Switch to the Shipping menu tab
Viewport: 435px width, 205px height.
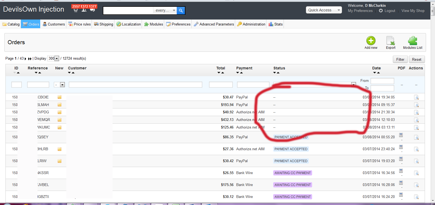(104, 24)
